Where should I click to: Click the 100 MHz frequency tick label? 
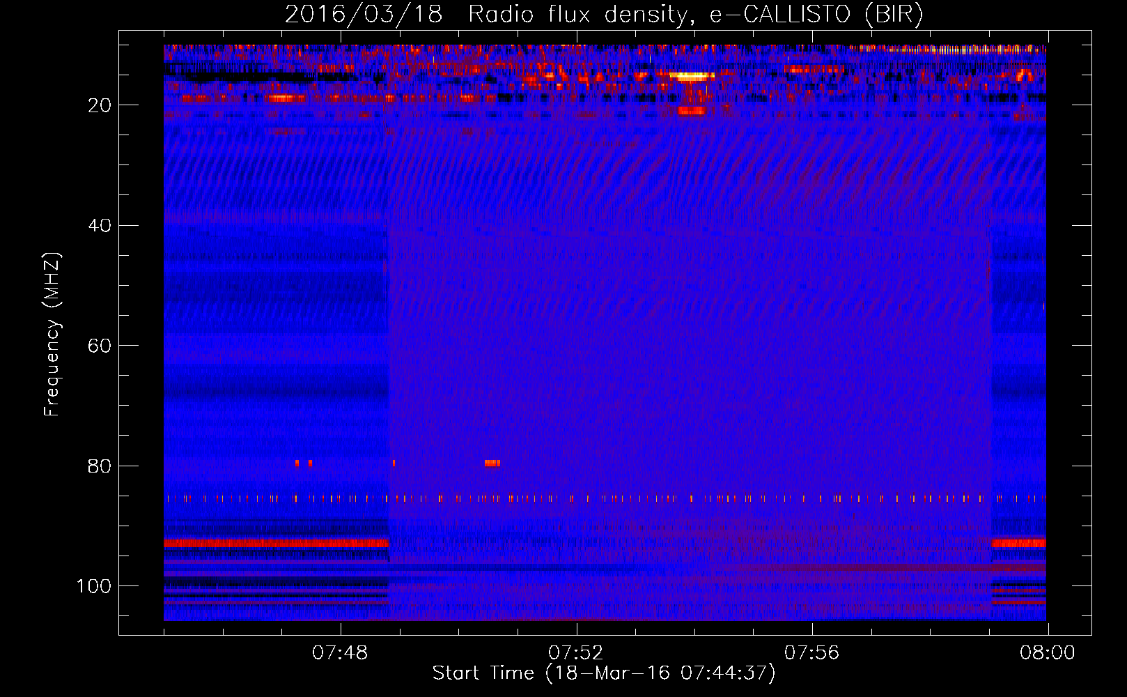[x=94, y=586]
